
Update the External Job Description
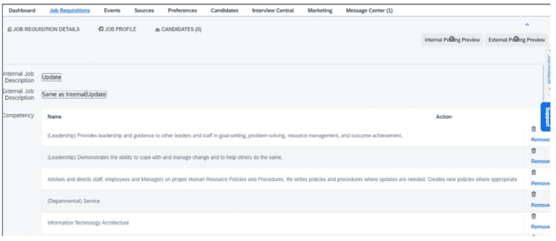click(96, 94)
